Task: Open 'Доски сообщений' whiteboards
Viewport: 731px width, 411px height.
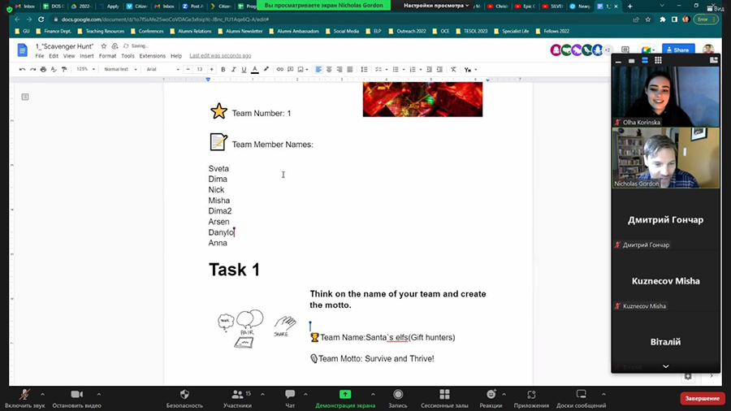Action: coord(581,399)
